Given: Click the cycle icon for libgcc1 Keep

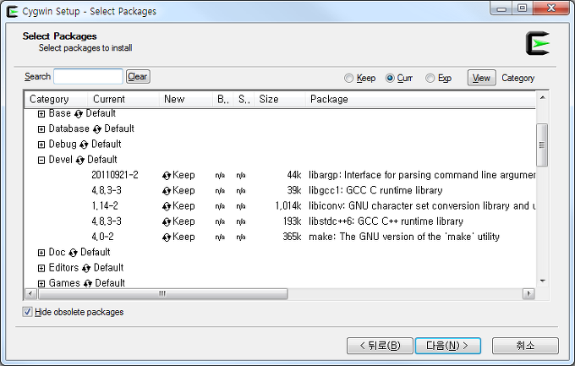Looking at the screenshot, I should pos(167,191).
